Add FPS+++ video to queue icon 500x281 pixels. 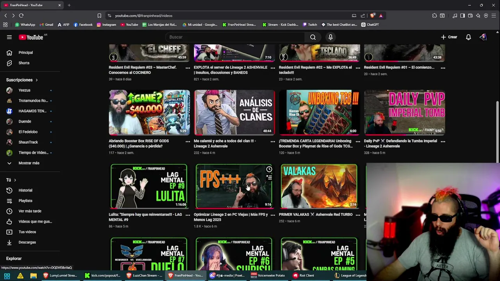coord(269,178)
